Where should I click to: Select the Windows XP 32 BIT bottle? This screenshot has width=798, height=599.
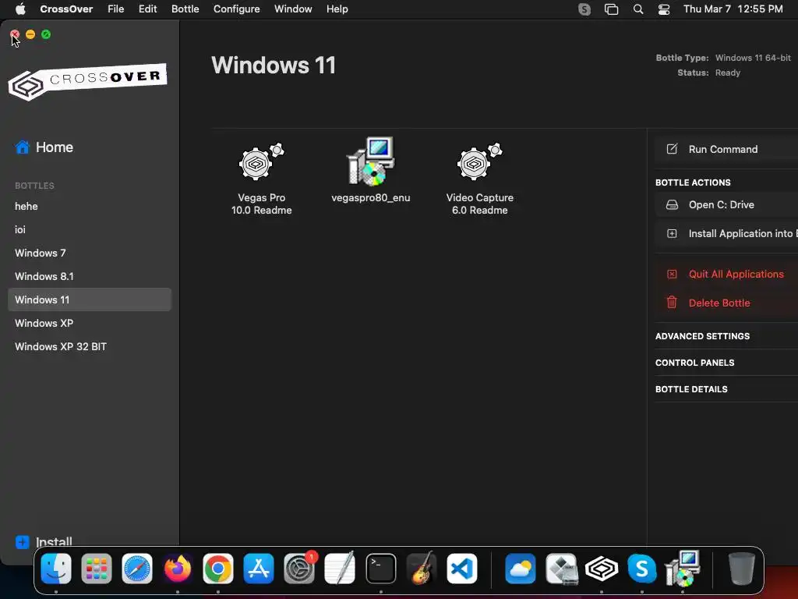(x=90, y=346)
